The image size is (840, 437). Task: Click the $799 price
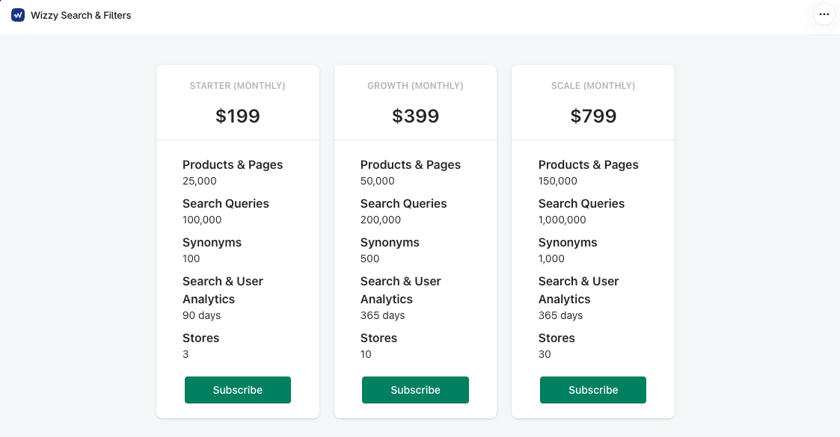tap(593, 116)
